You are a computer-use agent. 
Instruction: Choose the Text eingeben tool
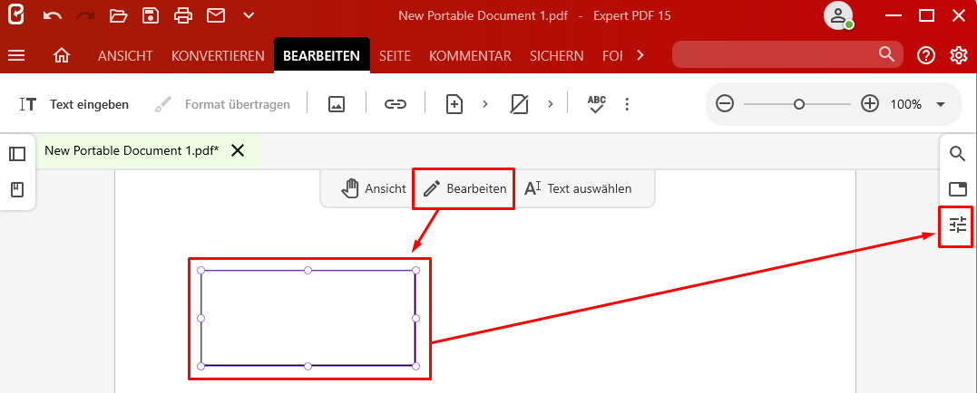74,104
